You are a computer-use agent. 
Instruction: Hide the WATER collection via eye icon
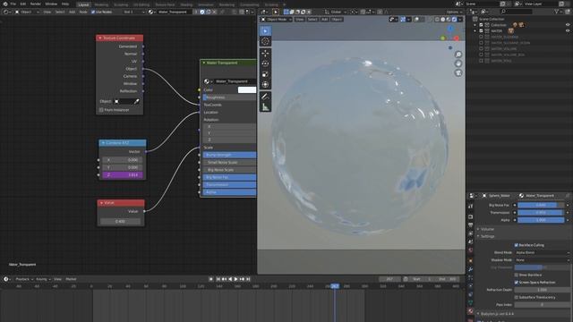click(x=568, y=31)
